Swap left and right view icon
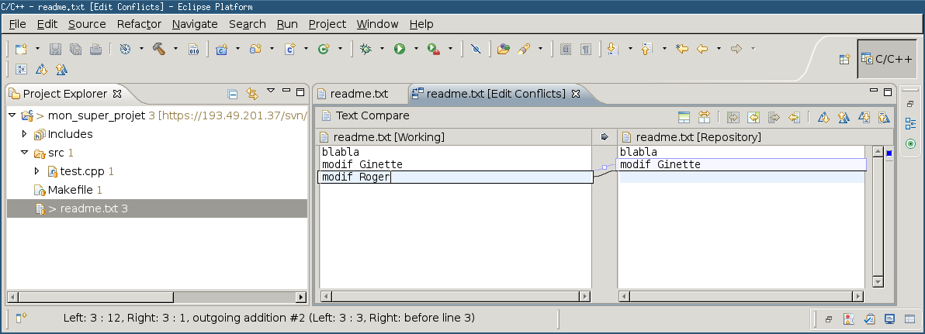This screenshot has height=334, width=925. click(704, 117)
